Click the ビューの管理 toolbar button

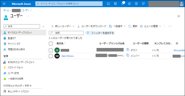[149, 26]
